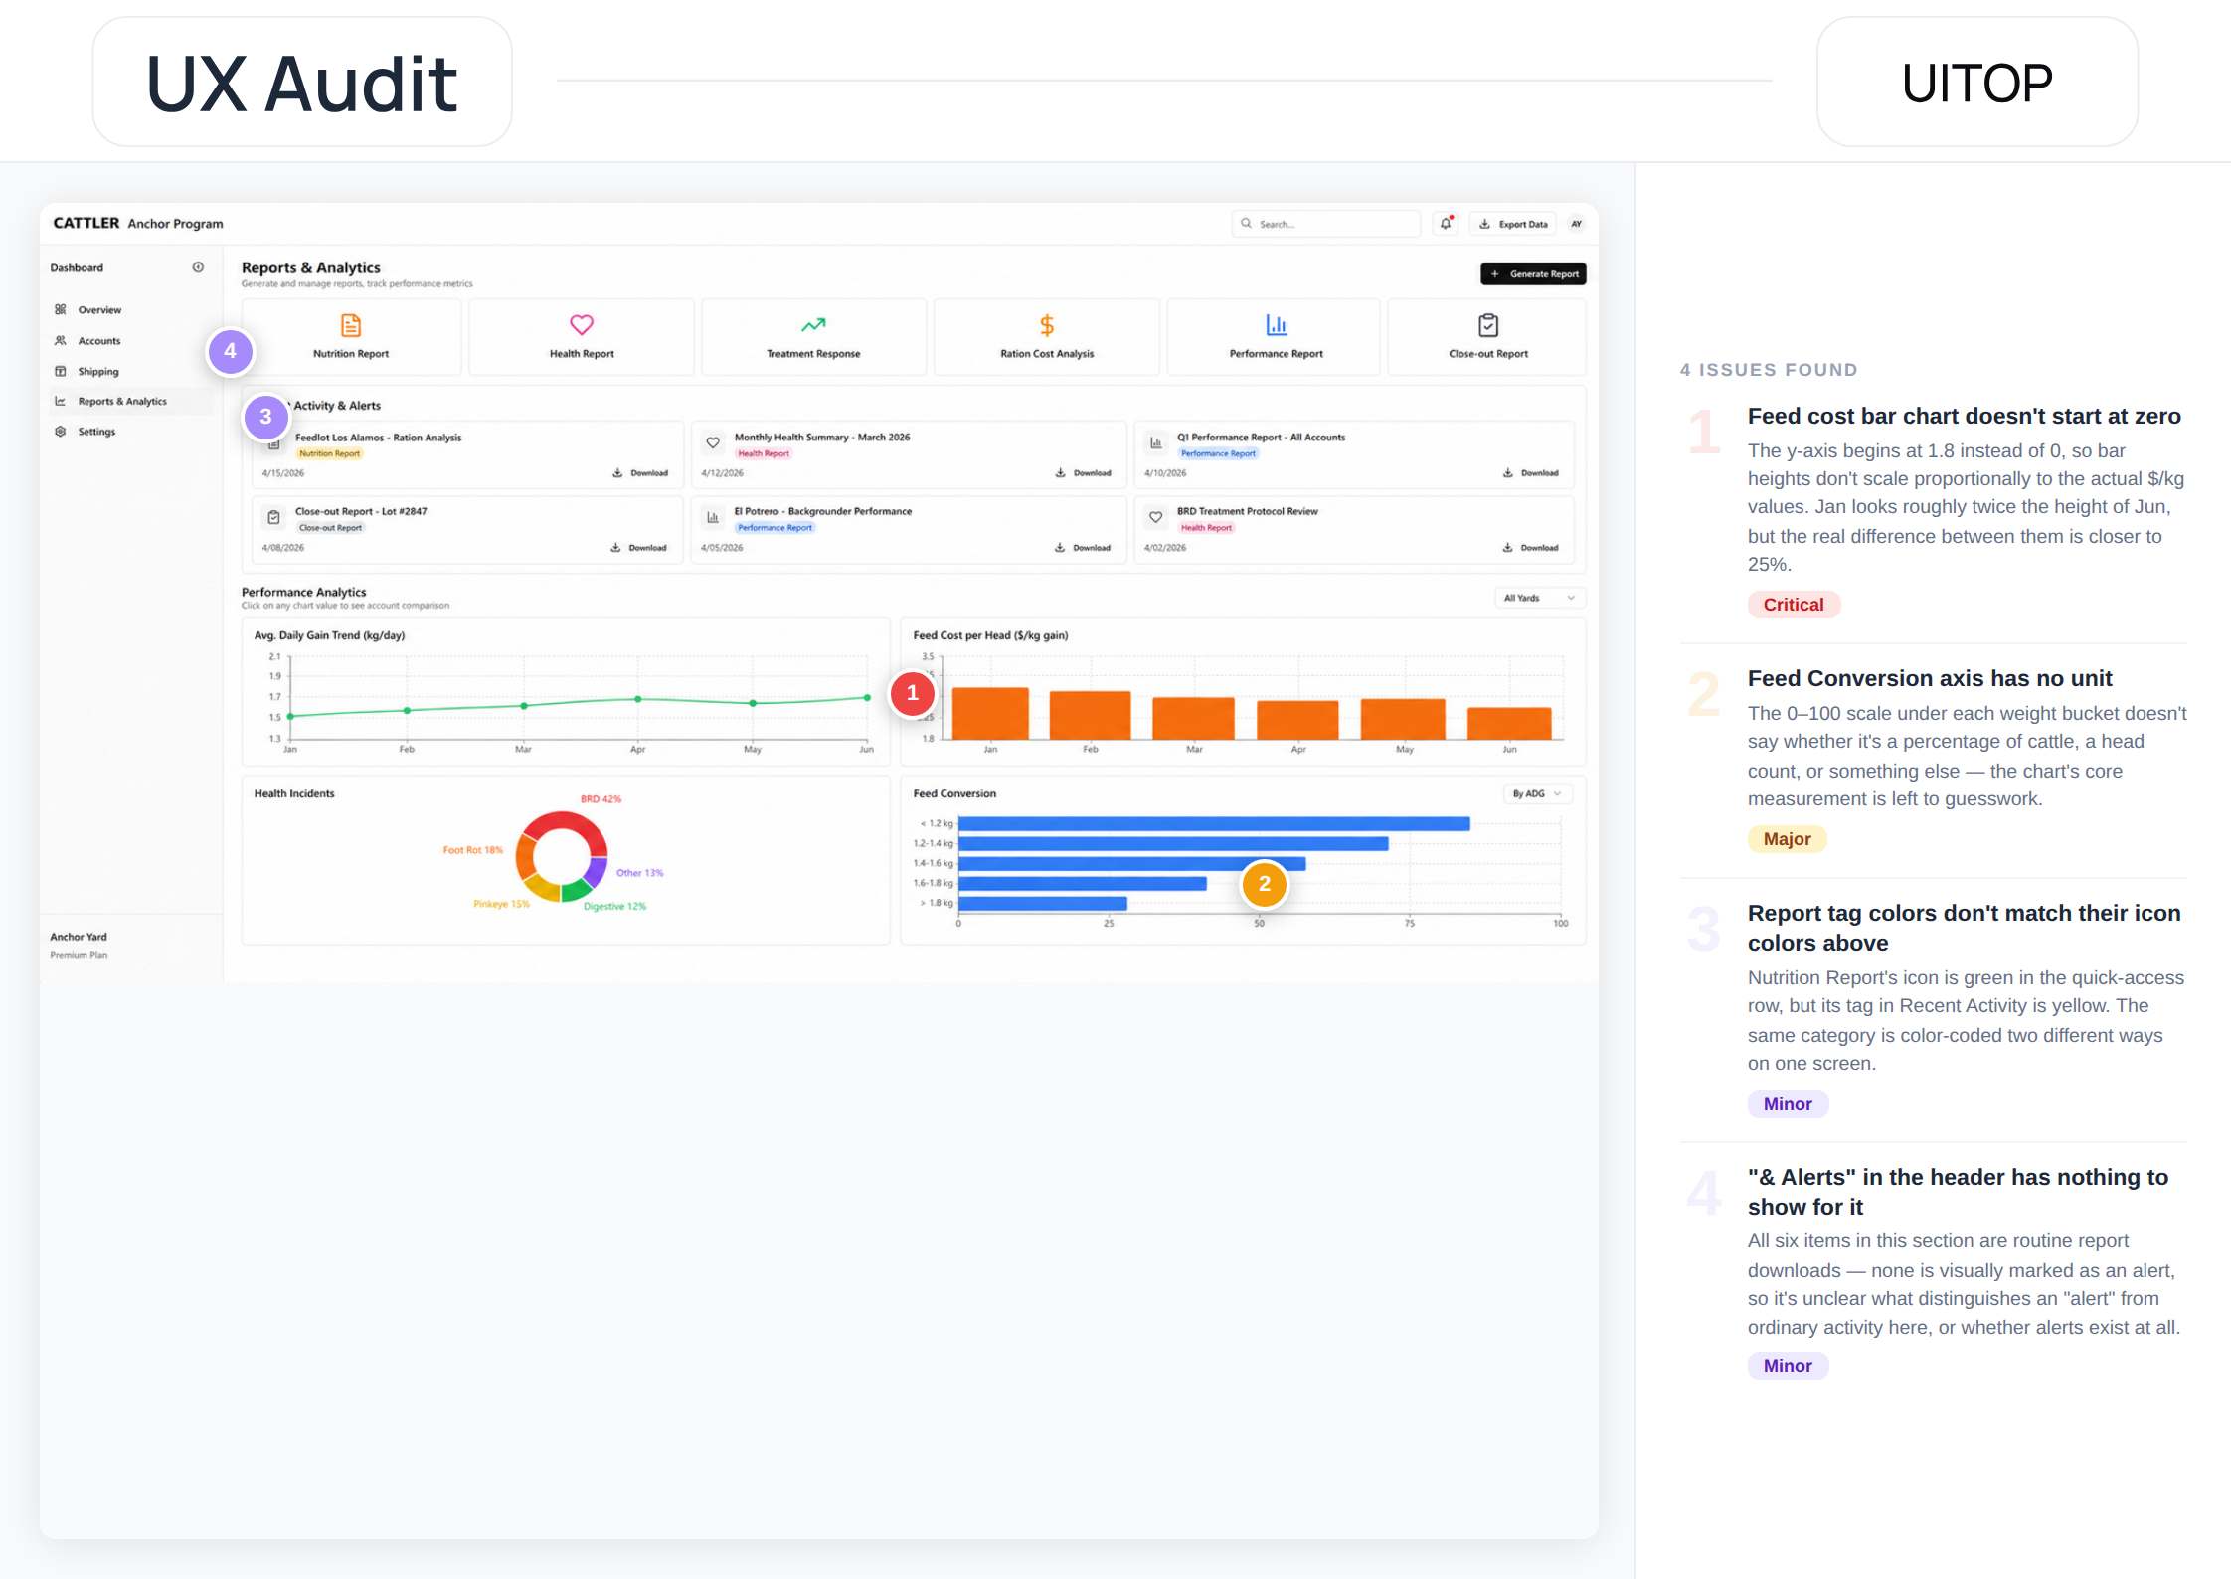Click the Critical severity tag
Viewport: 2231px width, 1579px height.
(x=1794, y=605)
